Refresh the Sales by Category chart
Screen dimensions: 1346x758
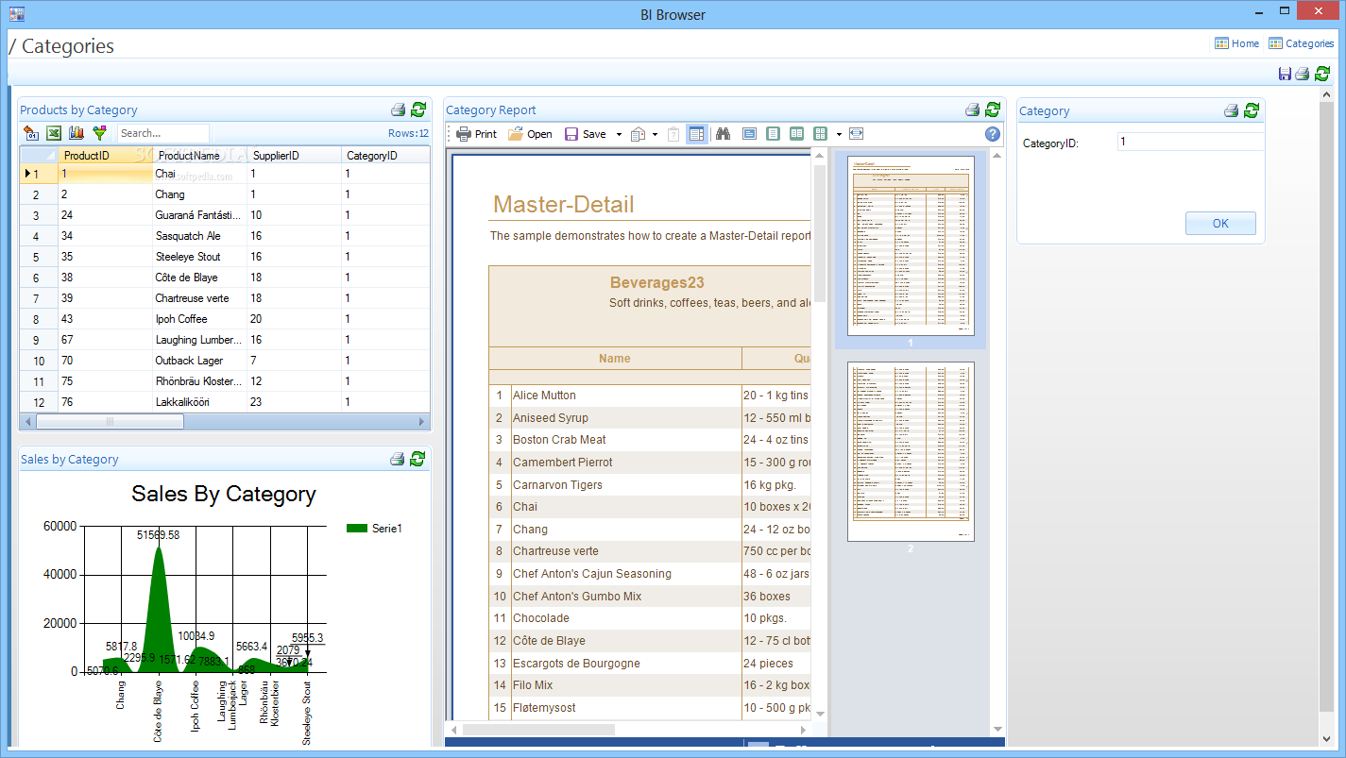[418, 459]
